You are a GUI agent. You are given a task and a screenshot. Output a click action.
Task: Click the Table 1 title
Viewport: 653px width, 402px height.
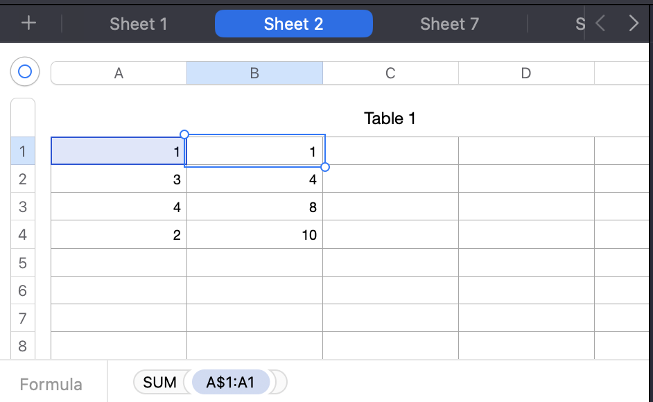pyautogui.click(x=390, y=119)
